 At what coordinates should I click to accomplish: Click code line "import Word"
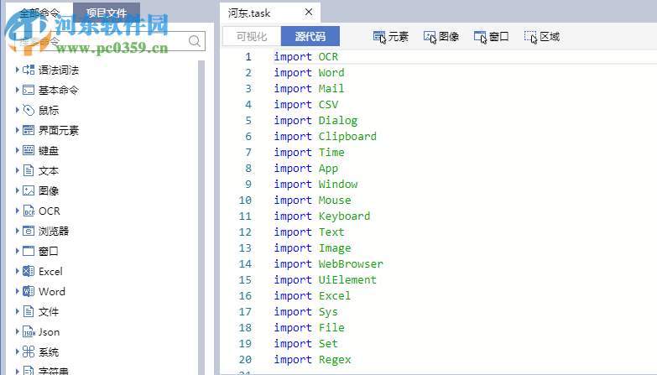point(310,72)
